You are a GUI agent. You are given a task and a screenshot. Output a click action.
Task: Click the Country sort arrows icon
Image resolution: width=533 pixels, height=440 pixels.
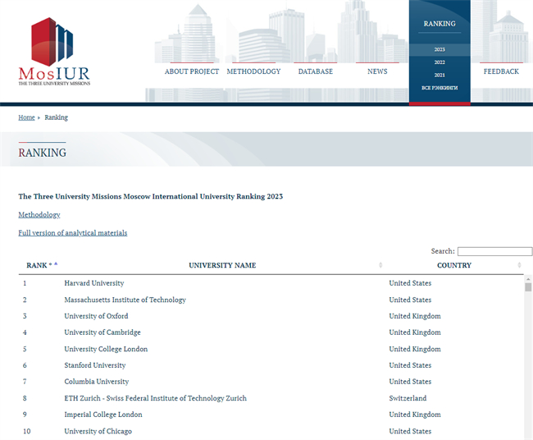pyautogui.click(x=519, y=265)
